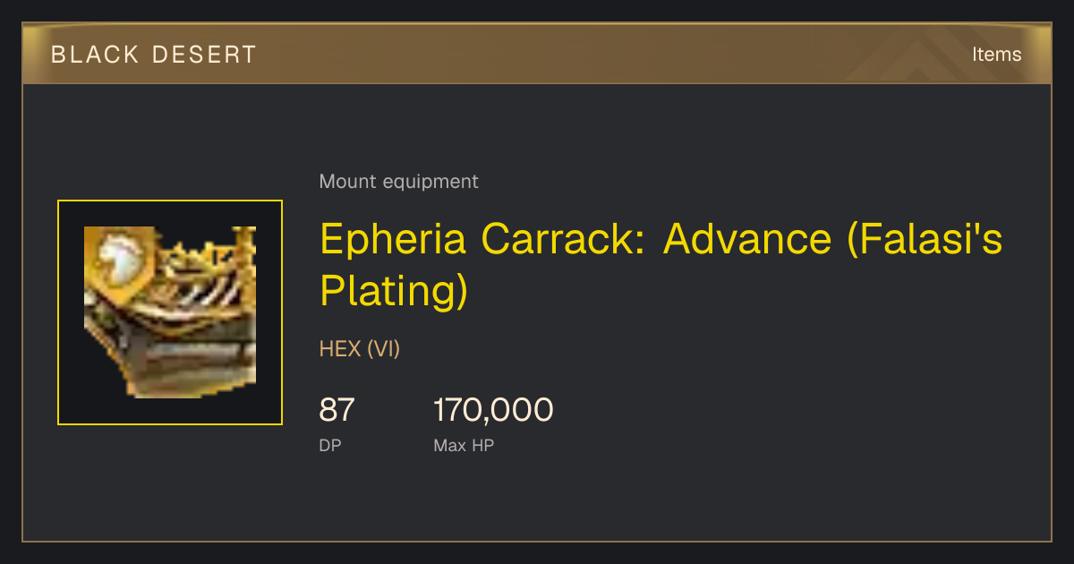This screenshot has width=1074, height=564.
Task: Select the Epheria Carrack: Advance item title
Action: [x=661, y=264]
